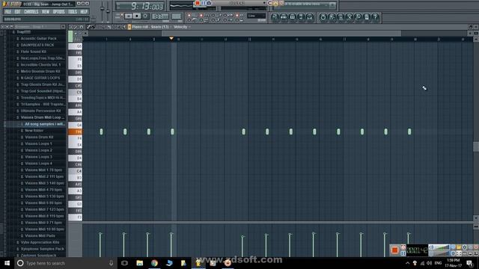Arm the transport record button

[145, 16]
